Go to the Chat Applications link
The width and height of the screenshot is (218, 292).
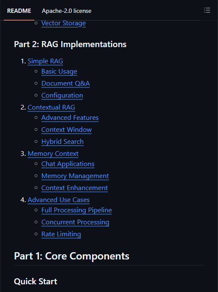(x=68, y=164)
